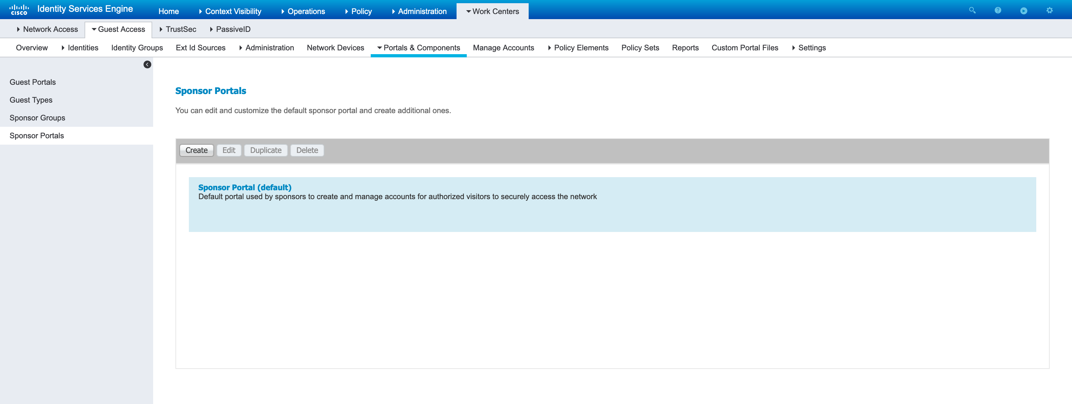
Task: Click the Edit button
Action: click(x=229, y=150)
